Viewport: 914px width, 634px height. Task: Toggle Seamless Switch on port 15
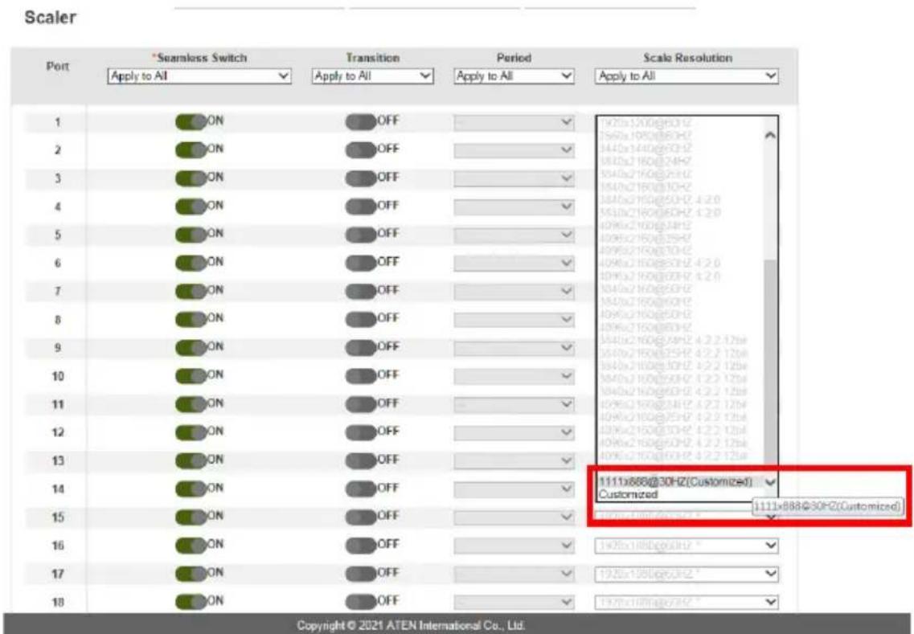[x=191, y=517]
